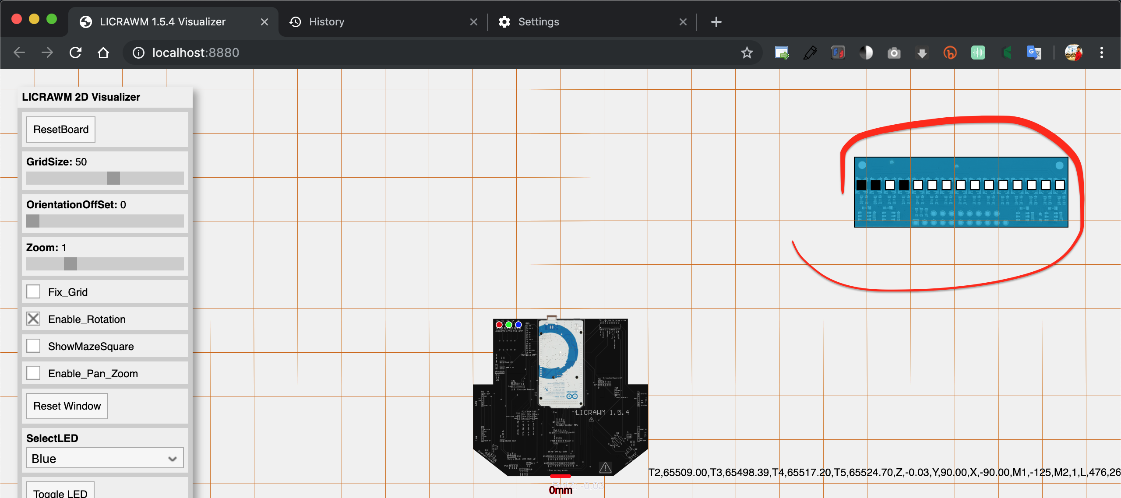The height and width of the screenshot is (498, 1121).
Task: Open the SelectLED Blue dropdown
Action: (x=105, y=458)
